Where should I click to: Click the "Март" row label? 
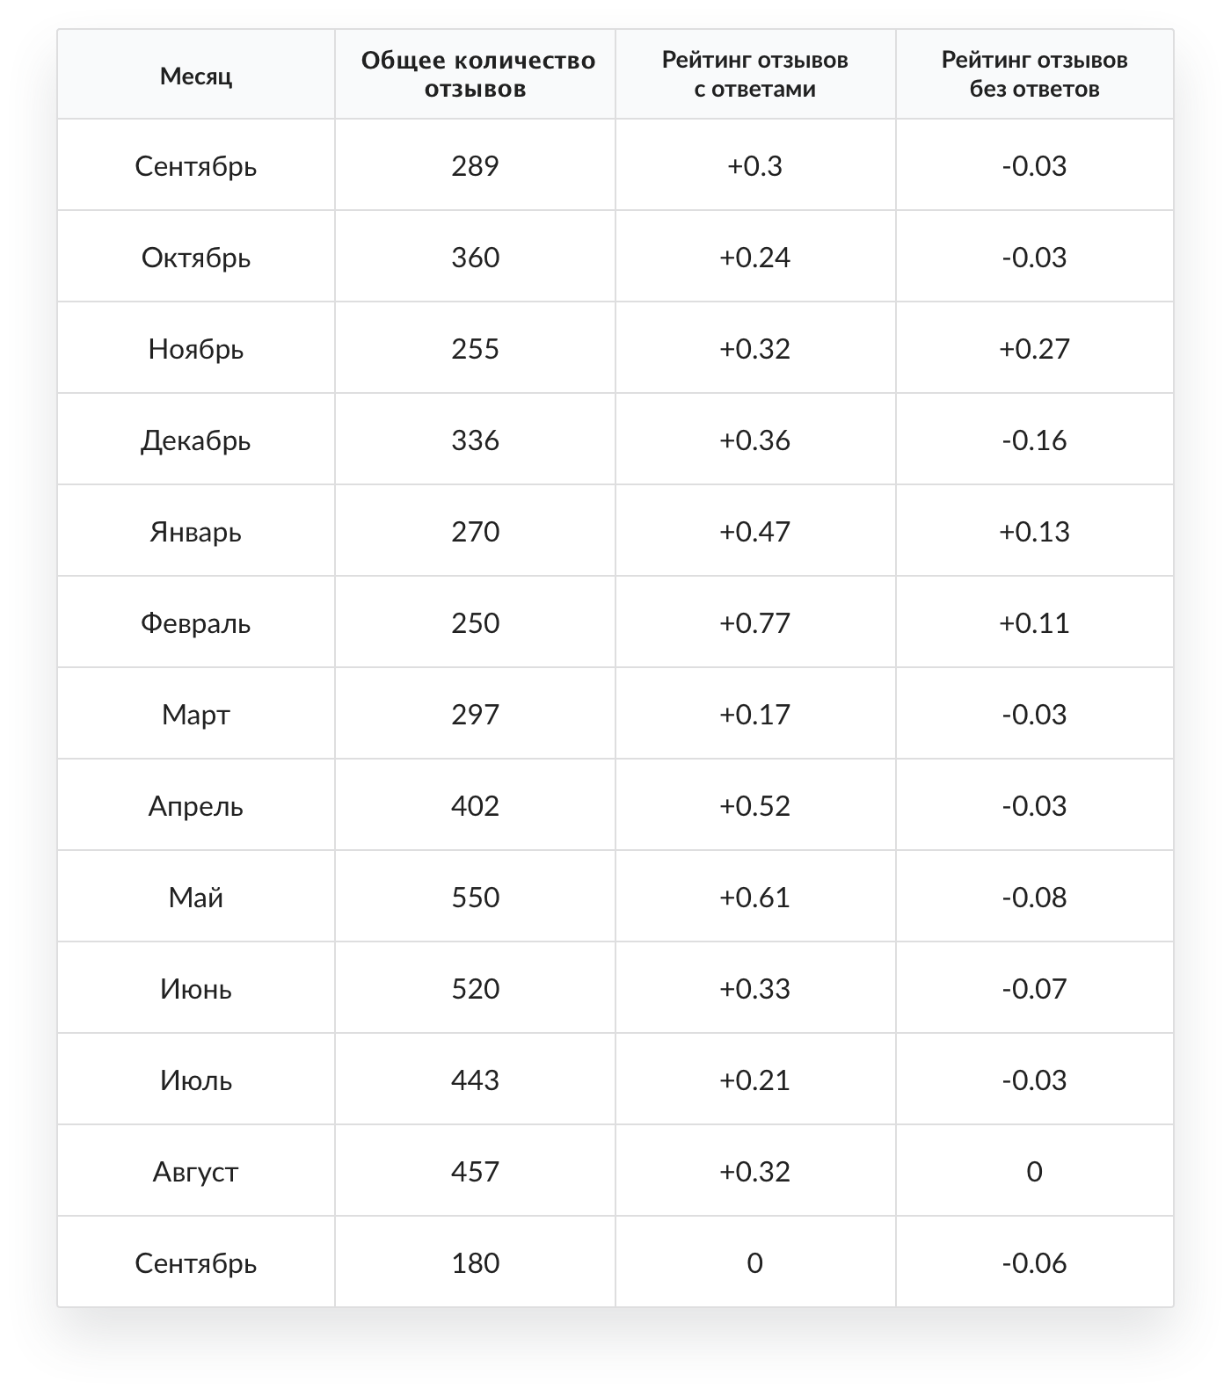pyautogui.click(x=196, y=715)
